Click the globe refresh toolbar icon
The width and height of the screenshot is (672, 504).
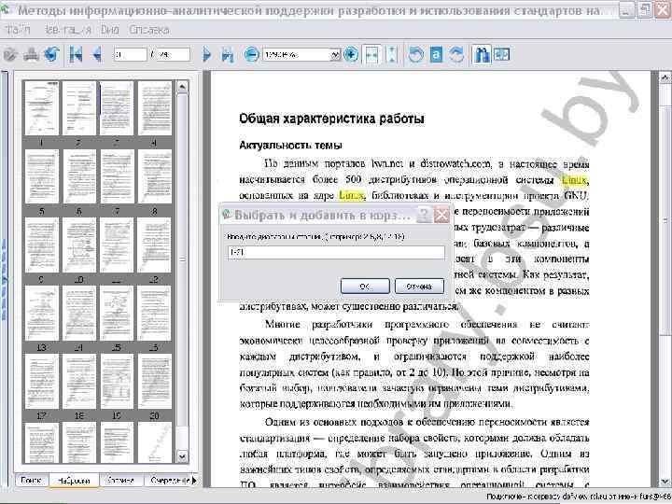[52, 55]
